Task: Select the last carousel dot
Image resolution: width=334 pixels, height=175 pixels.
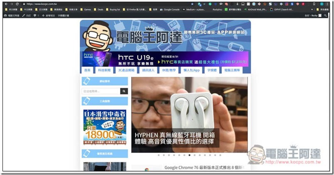Action: 220,155
